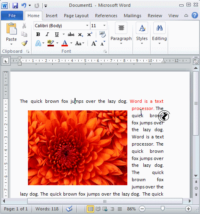Screen dimensions: 200x214
Task: Open Customize Quick Access Toolbar dropdown
Action: (46, 6)
